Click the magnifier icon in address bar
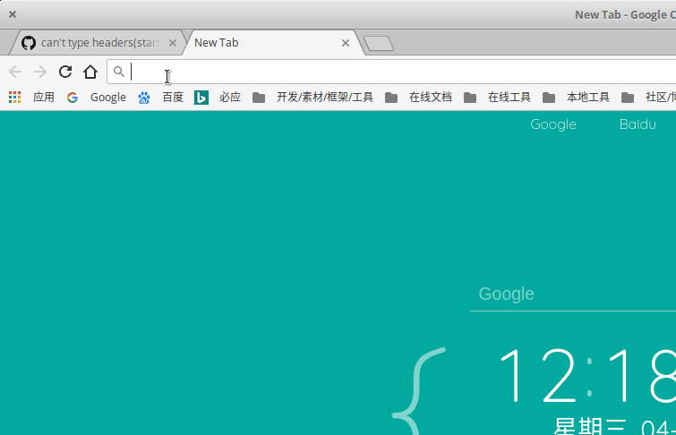Screen dimensions: 676x435 [x=118, y=72]
